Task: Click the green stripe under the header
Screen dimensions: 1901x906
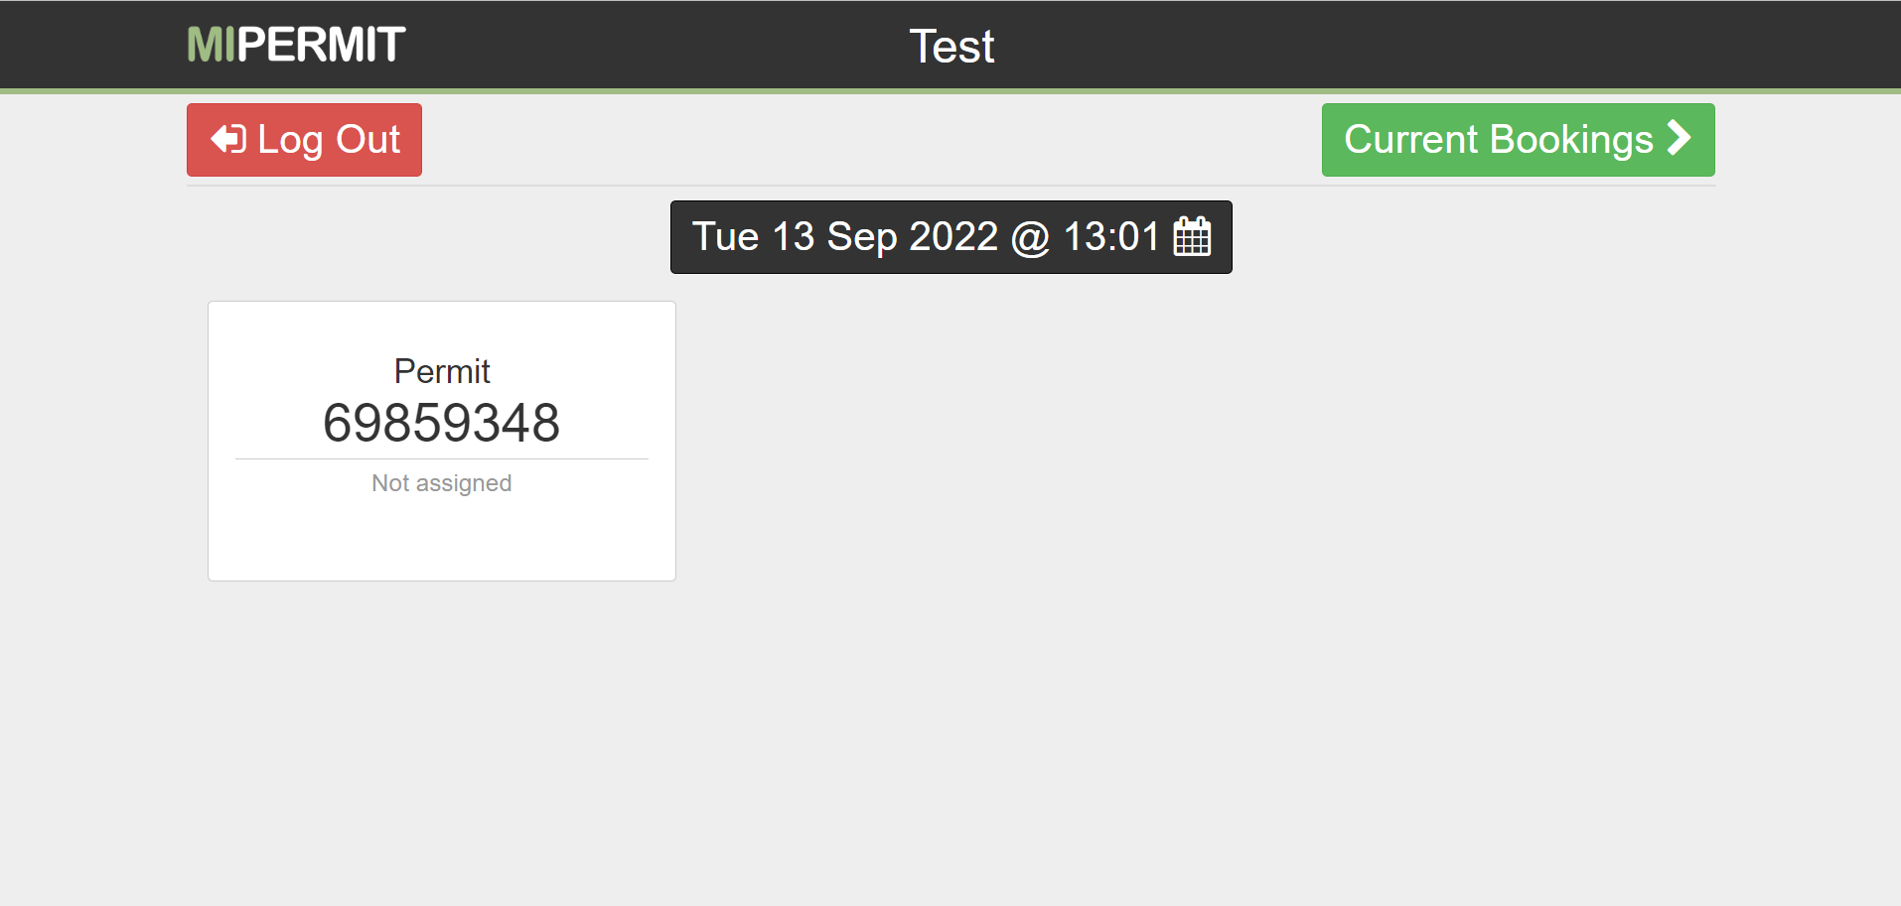Action: click(950, 91)
